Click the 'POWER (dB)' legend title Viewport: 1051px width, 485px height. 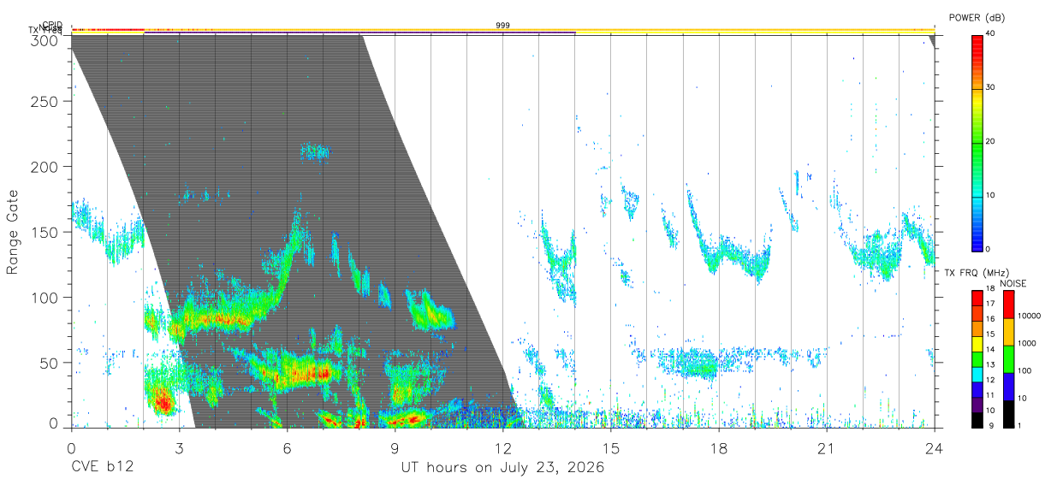977,18
